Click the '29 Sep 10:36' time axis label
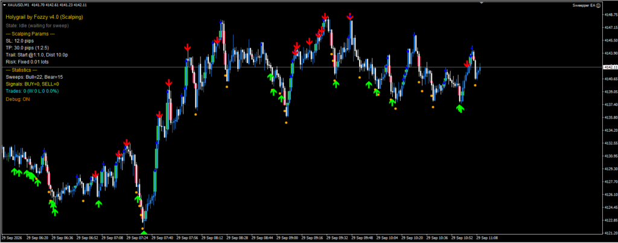 438,238
